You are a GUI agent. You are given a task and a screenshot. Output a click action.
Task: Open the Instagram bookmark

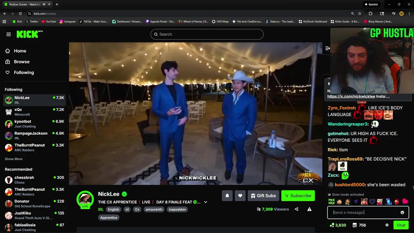click(68, 22)
